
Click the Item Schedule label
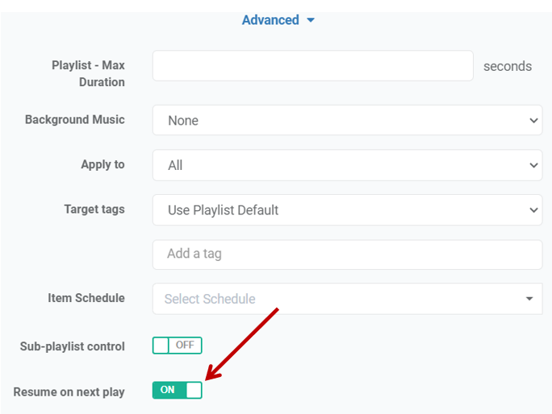click(x=86, y=298)
